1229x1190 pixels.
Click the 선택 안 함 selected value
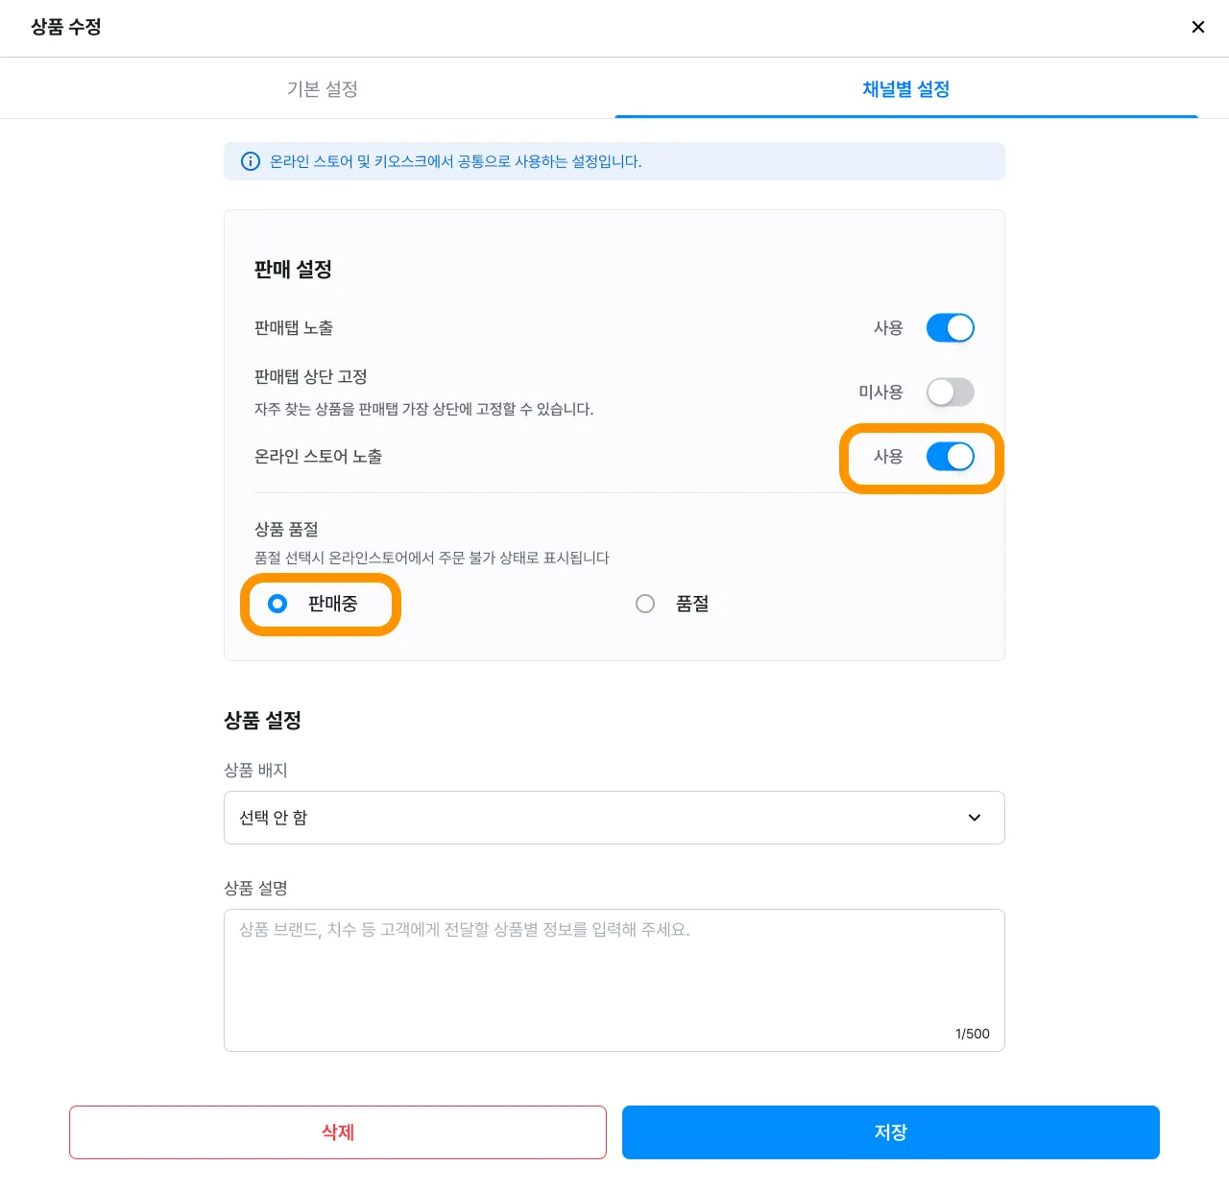coord(273,818)
